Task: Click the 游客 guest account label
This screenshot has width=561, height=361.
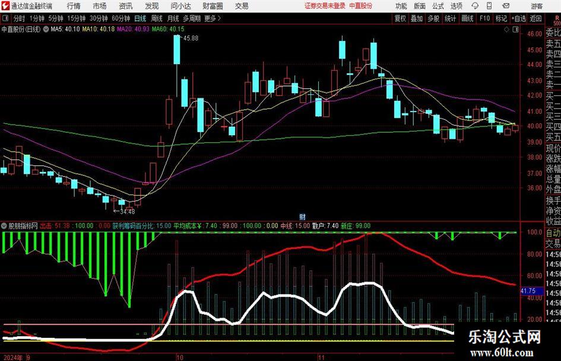Action: coord(537,6)
